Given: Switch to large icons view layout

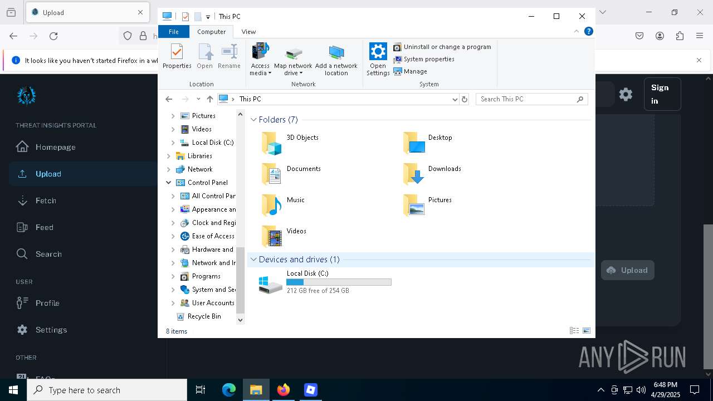Looking at the screenshot, I should click(x=587, y=331).
